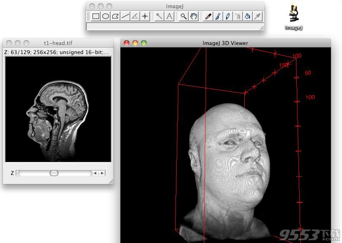The height and width of the screenshot is (243, 342).
Task: Select the Pencil tool
Action: pos(228,16)
